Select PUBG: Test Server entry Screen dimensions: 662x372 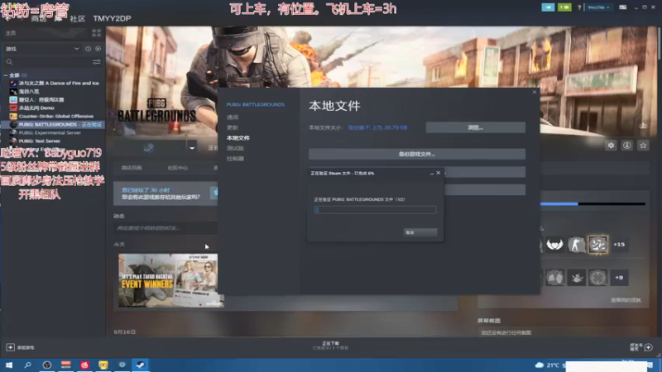coord(39,141)
